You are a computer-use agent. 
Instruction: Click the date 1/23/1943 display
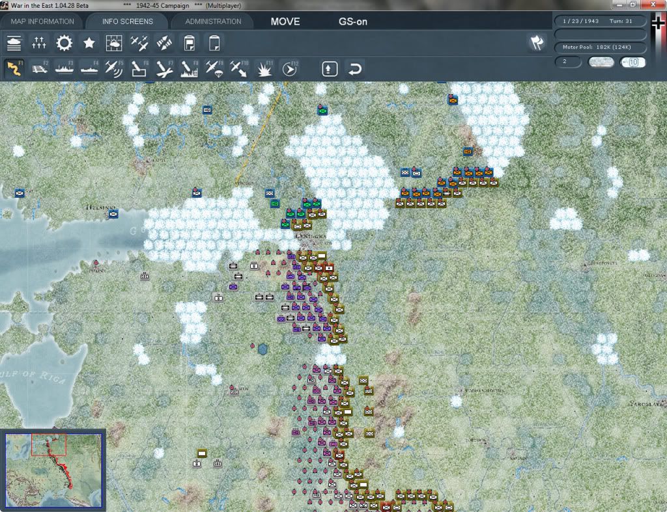click(x=580, y=21)
